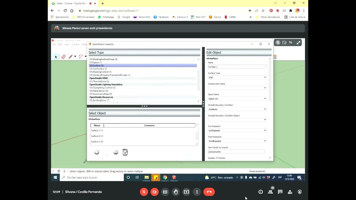356x200 pixels.
Task: Open chat with everyone panel
Action: coord(280,192)
